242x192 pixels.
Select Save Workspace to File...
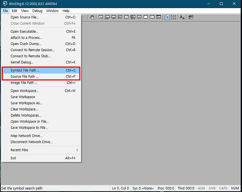[x=41, y=128]
